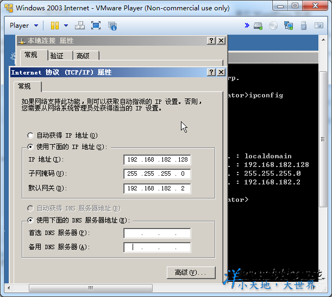Click 192.168.182.128 in command prompt output
The width and height of the screenshot is (332, 297).
coord(277,165)
